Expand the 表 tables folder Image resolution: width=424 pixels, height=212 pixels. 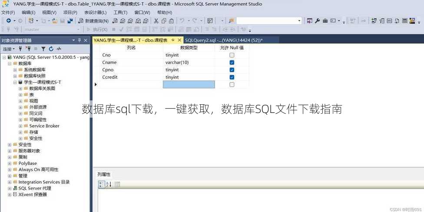20,95
